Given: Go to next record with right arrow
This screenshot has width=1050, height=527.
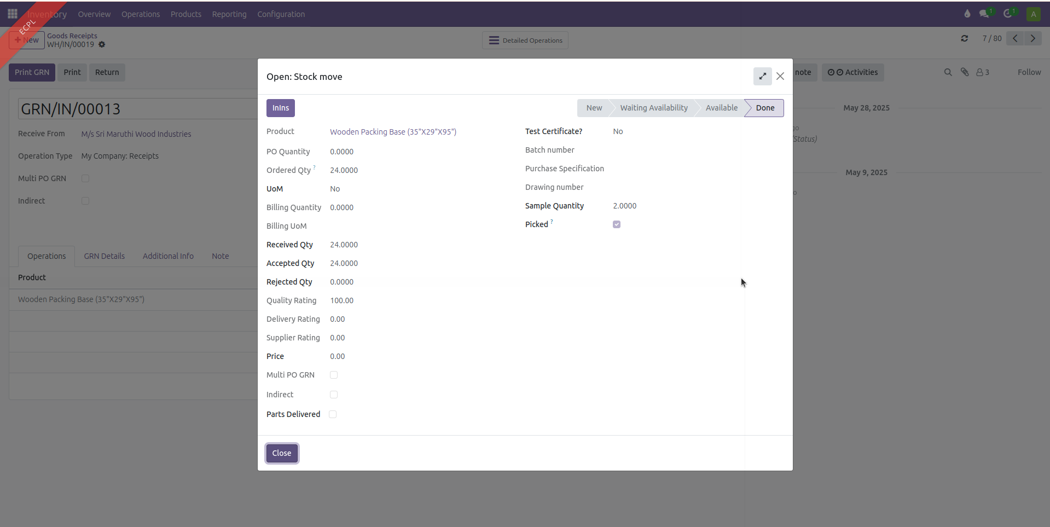Looking at the screenshot, I should click(1033, 38).
